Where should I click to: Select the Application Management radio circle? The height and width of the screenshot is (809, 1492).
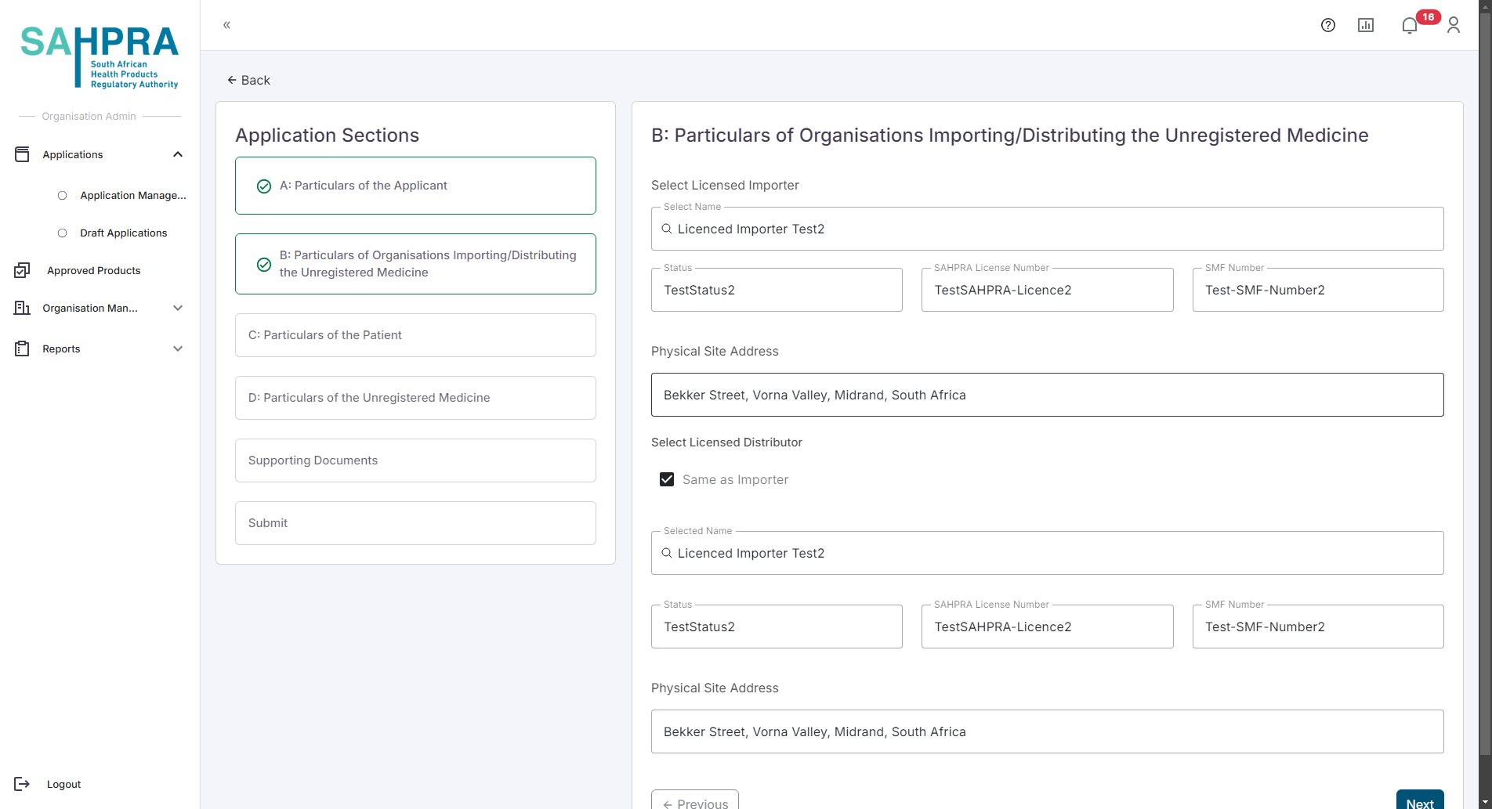point(63,195)
